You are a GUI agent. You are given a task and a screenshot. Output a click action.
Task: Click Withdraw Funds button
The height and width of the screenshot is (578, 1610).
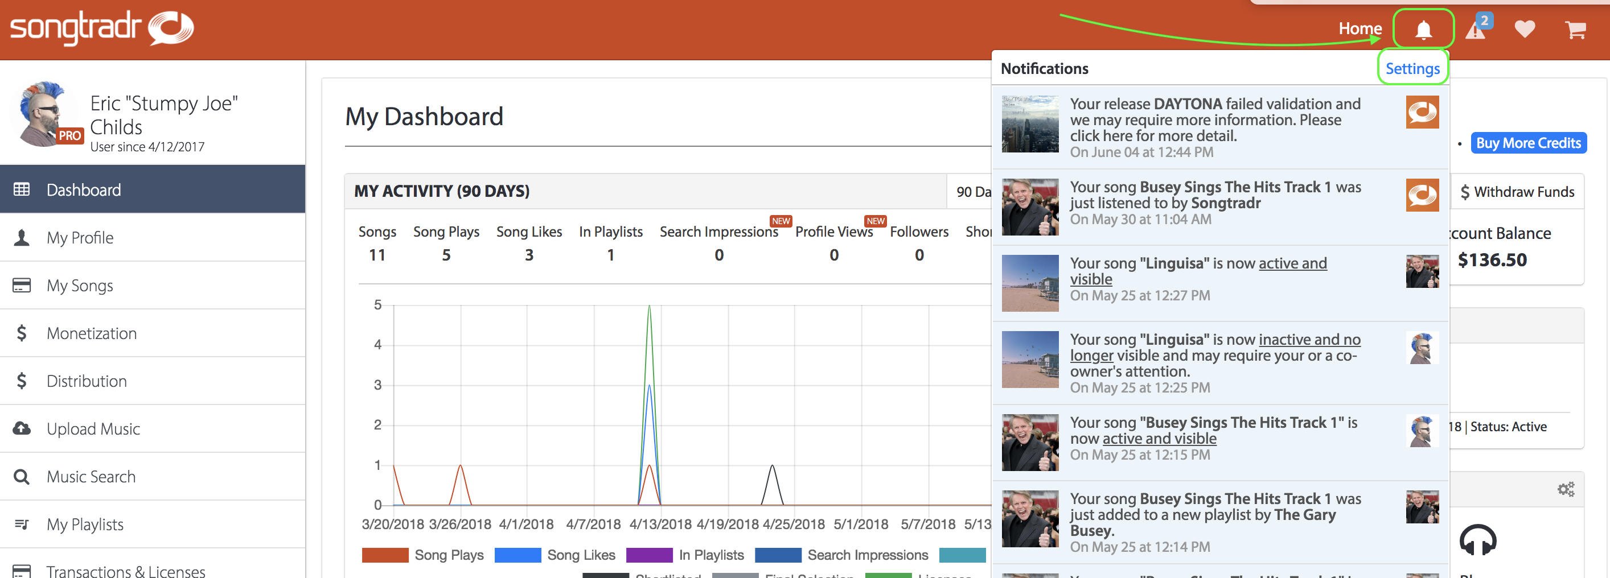1517,192
